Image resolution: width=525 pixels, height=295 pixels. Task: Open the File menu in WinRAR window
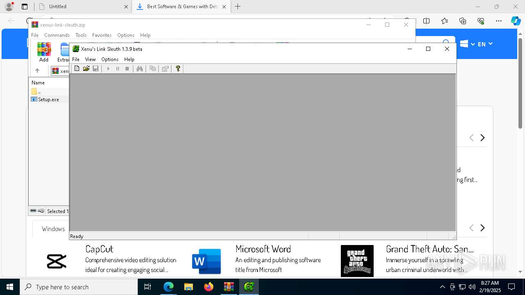point(35,35)
